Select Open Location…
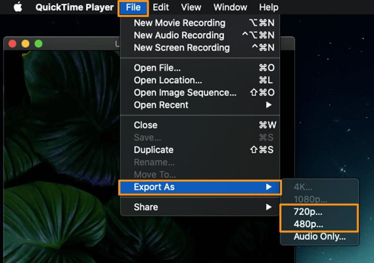 200,80
